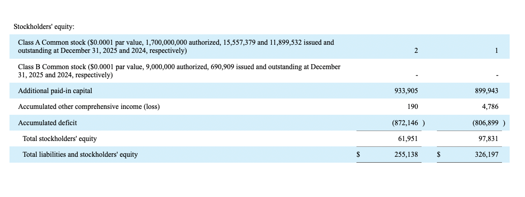Select the 4,786 comprehensive income value
525x197 pixels.
[x=490, y=107]
